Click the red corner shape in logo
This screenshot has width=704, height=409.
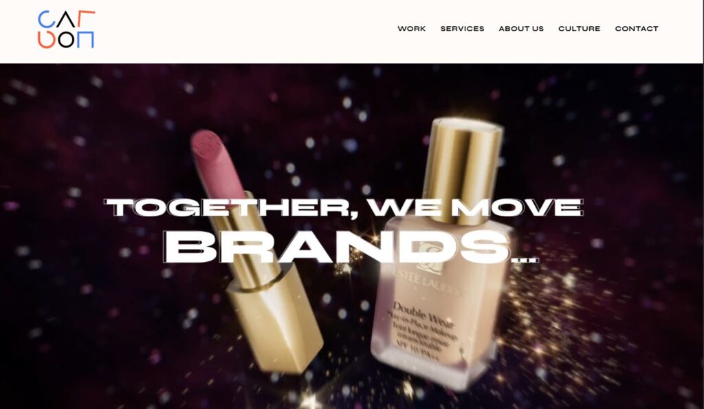(x=86, y=19)
